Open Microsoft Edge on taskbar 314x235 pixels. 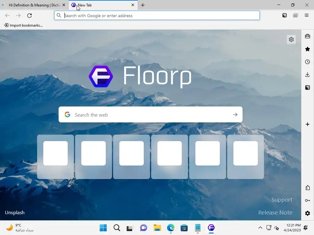(x=170, y=228)
